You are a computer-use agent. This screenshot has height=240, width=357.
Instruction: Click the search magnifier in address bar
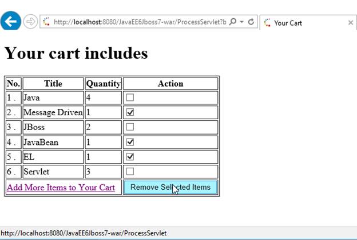click(233, 22)
